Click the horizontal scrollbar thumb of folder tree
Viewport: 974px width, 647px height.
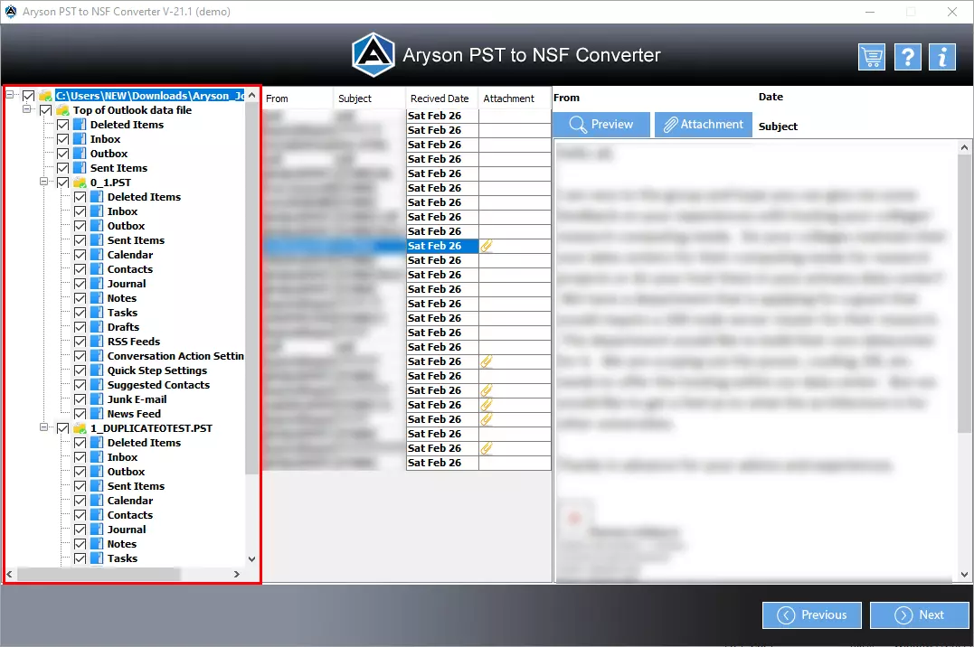(99, 575)
